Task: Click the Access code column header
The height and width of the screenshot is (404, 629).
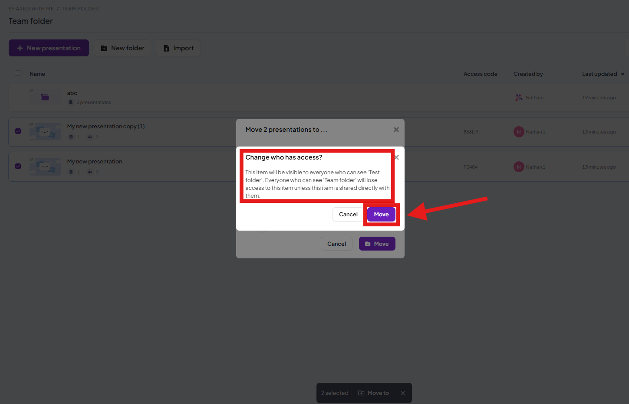Action: coord(481,74)
